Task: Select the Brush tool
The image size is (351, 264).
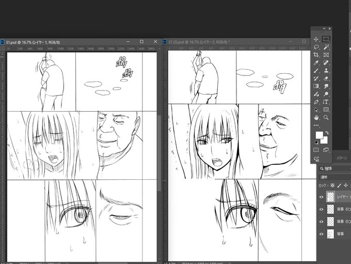Action: 316,71
